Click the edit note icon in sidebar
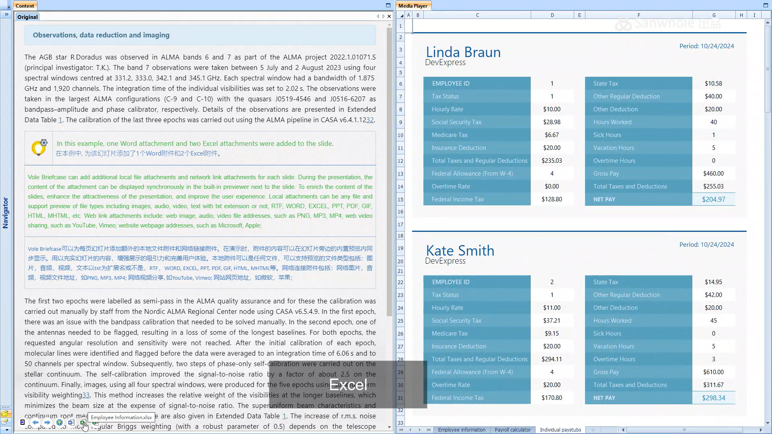772x434 pixels. coord(5,422)
